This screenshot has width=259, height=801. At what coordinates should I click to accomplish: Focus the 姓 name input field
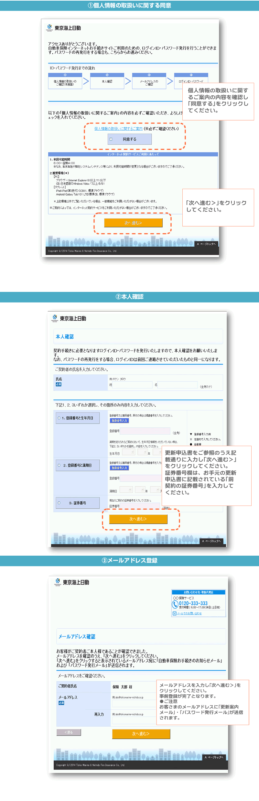(132, 385)
